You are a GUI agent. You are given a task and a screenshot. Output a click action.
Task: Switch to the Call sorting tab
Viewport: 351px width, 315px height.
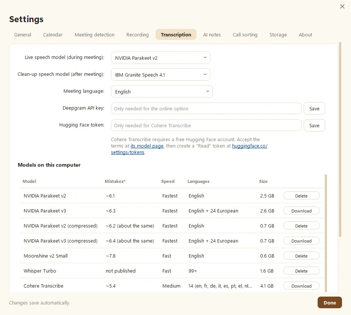tap(245, 35)
